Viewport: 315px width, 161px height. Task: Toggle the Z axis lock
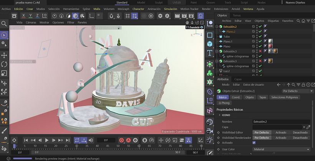click(37, 16)
